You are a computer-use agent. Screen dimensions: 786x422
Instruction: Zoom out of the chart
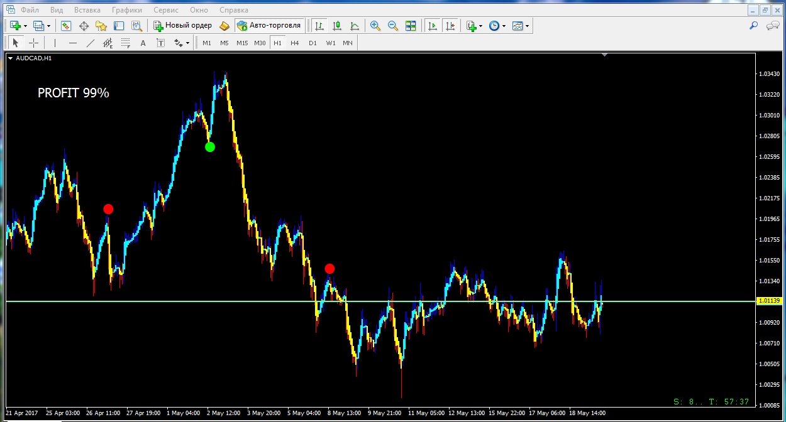(393, 26)
